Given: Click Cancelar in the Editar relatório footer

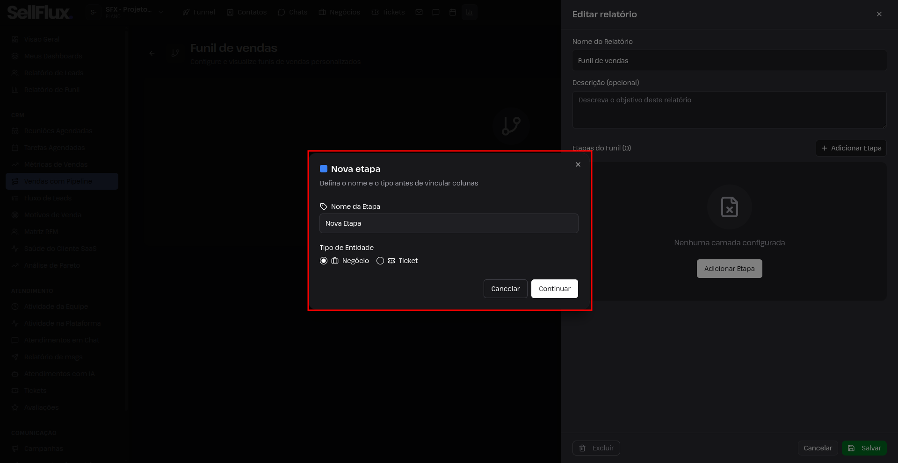Looking at the screenshot, I should 818,448.
